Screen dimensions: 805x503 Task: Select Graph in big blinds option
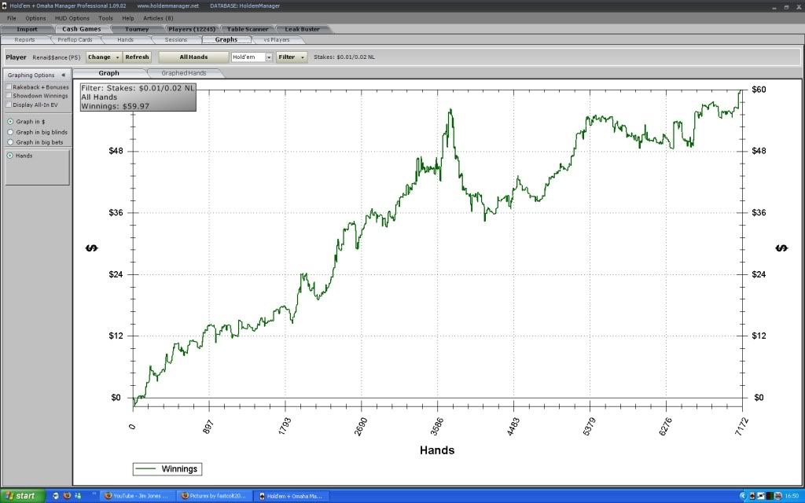(9, 132)
